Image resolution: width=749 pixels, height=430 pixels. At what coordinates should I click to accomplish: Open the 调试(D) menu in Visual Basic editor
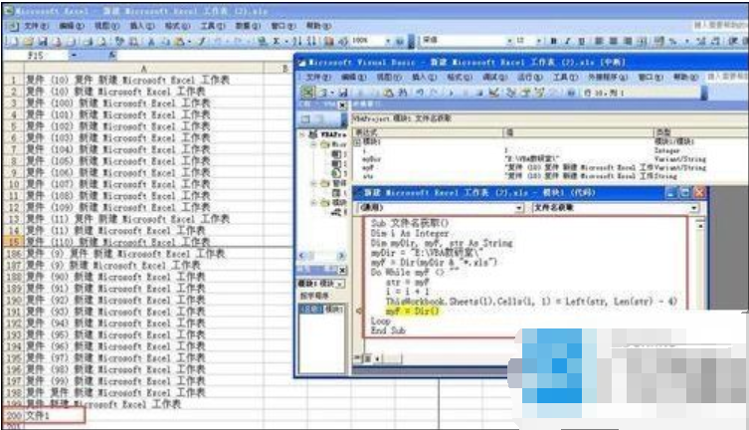tap(488, 77)
